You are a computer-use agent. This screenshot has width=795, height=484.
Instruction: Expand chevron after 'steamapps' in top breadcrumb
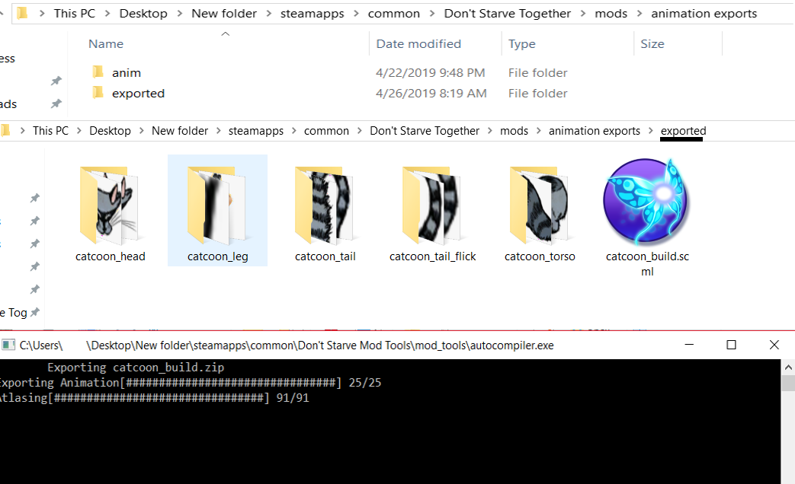pyautogui.click(x=356, y=14)
